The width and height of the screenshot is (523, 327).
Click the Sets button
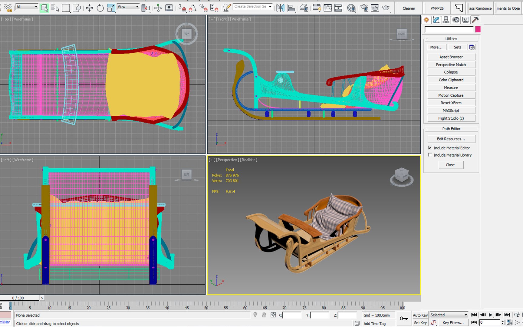pyautogui.click(x=457, y=47)
